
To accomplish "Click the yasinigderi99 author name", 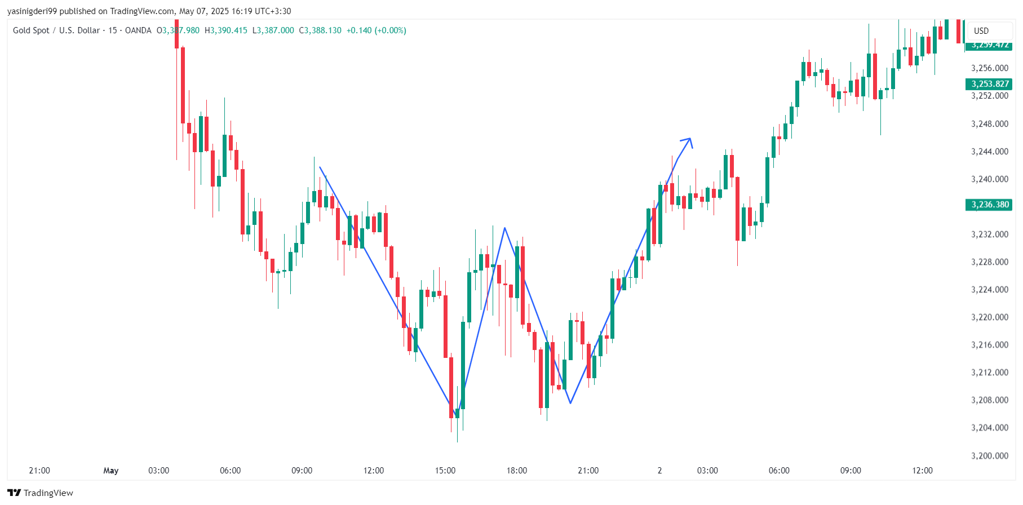I will tap(32, 11).
